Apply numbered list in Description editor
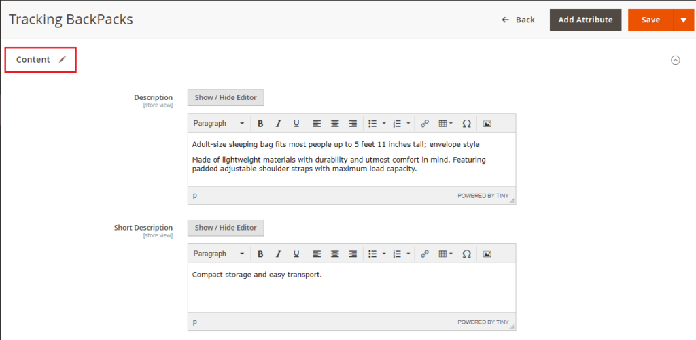Image resolution: width=696 pixels, height=340 pixels. [397, 124]
